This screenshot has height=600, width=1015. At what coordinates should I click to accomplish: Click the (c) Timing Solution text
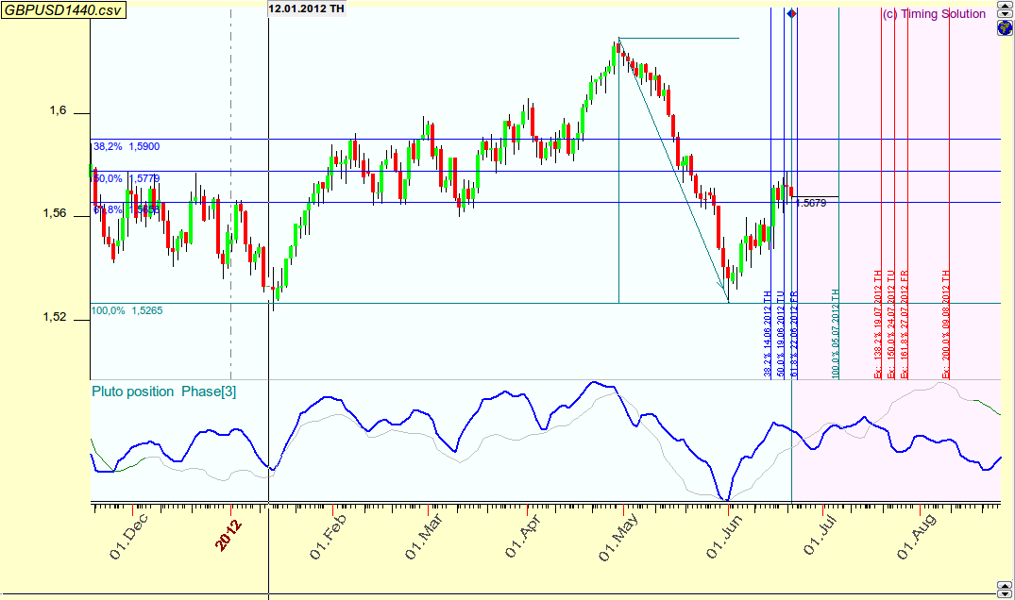click(933, 14)
